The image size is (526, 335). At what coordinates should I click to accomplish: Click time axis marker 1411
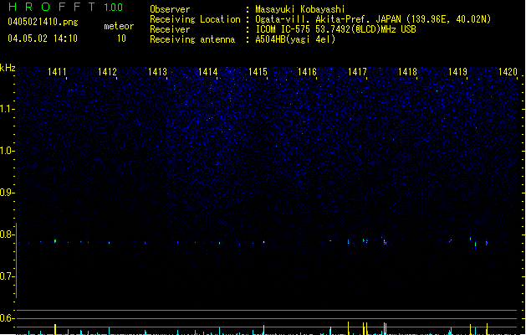(x=57, y=72)
